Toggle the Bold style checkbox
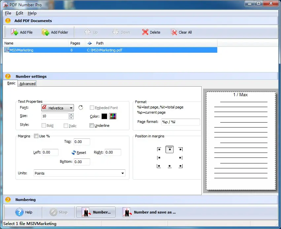Screen dimensions: 281x229 [x=44, y=126]
